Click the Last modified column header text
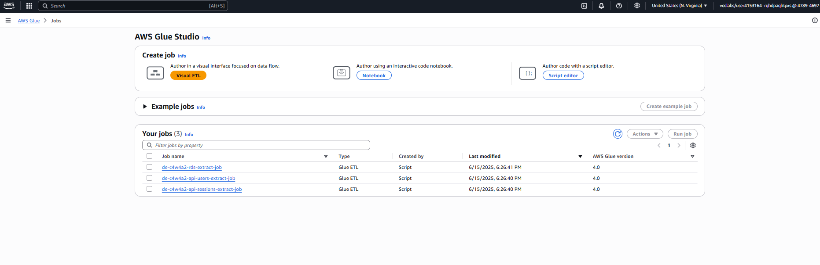Image resolution: width=820 pixels, height=265 pixels. [x=485, y=157]
